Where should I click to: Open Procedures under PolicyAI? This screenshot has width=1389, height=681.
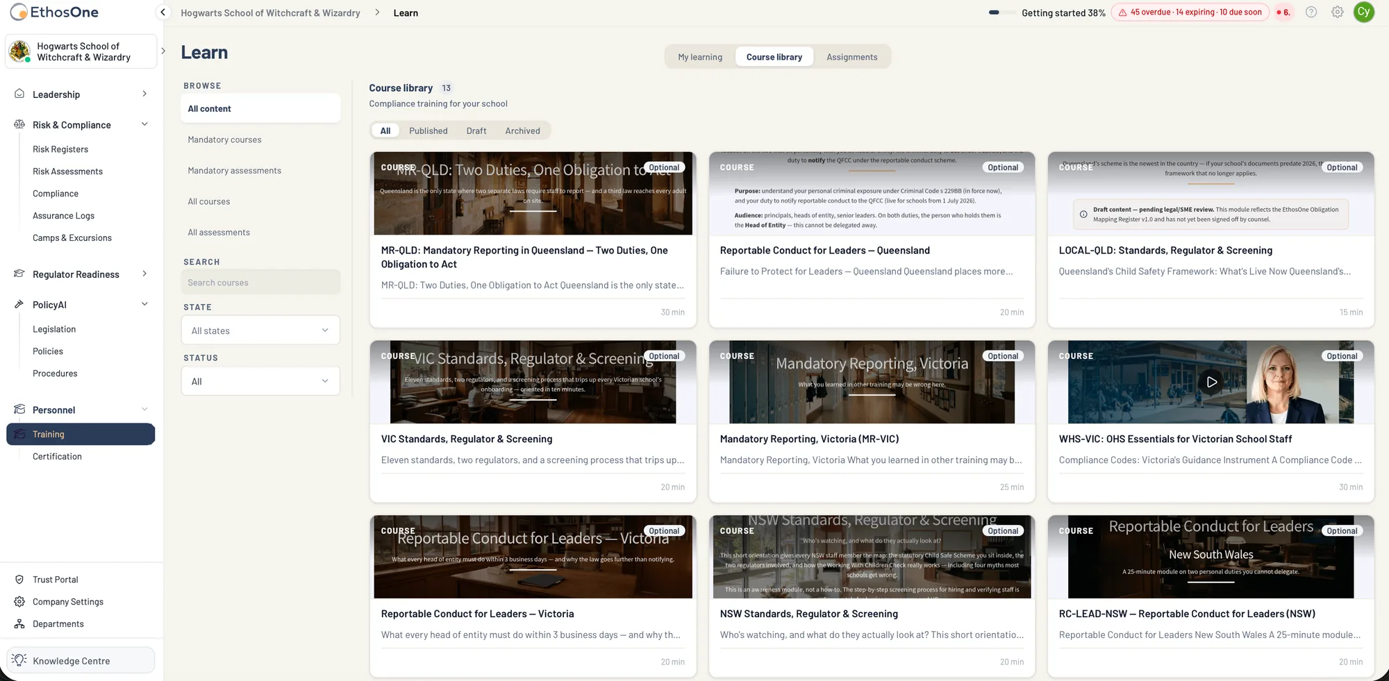pyautogui.click(x=55, y=373)
